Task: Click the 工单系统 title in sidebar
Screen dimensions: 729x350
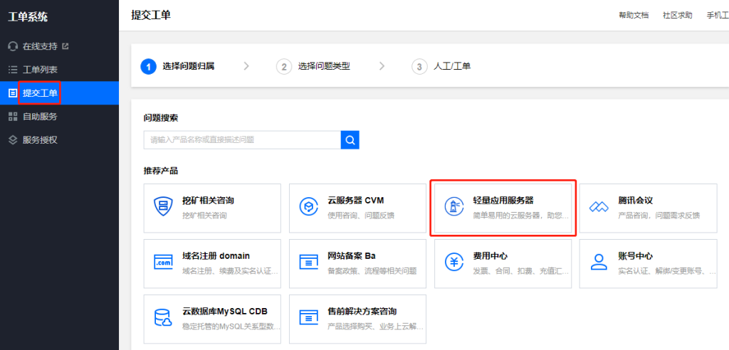Action: coord(28,17)
